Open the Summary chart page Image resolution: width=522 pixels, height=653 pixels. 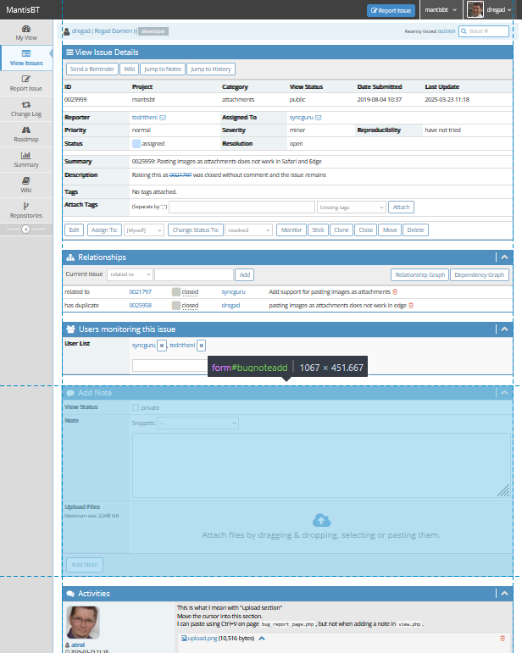[x=25, y=159]
